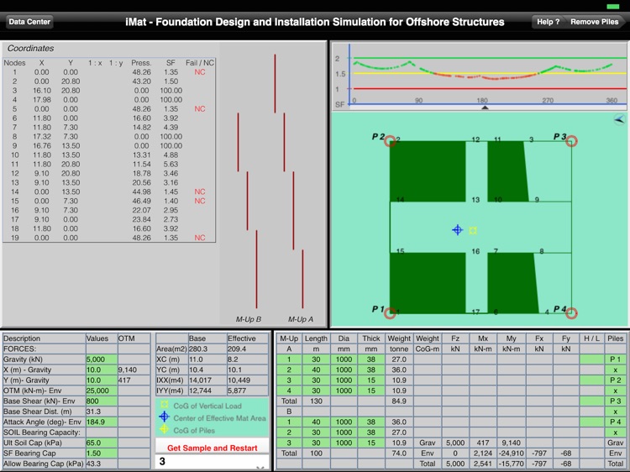This screenshot has width=630, height=472.
Task: Toggle the green H/L cell for P 2
Action: (x=591, y=380)
